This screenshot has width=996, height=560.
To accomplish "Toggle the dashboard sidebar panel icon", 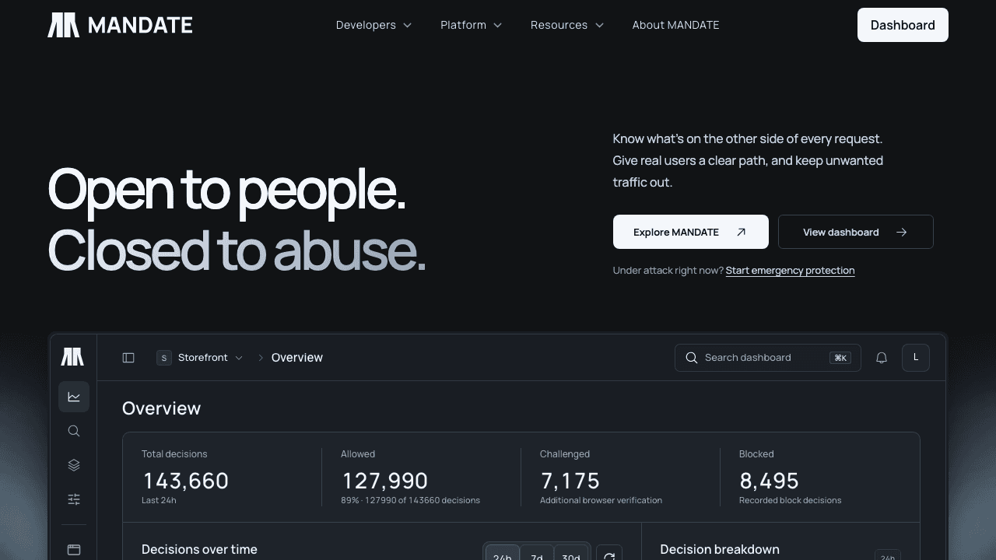I will [128, 358].
